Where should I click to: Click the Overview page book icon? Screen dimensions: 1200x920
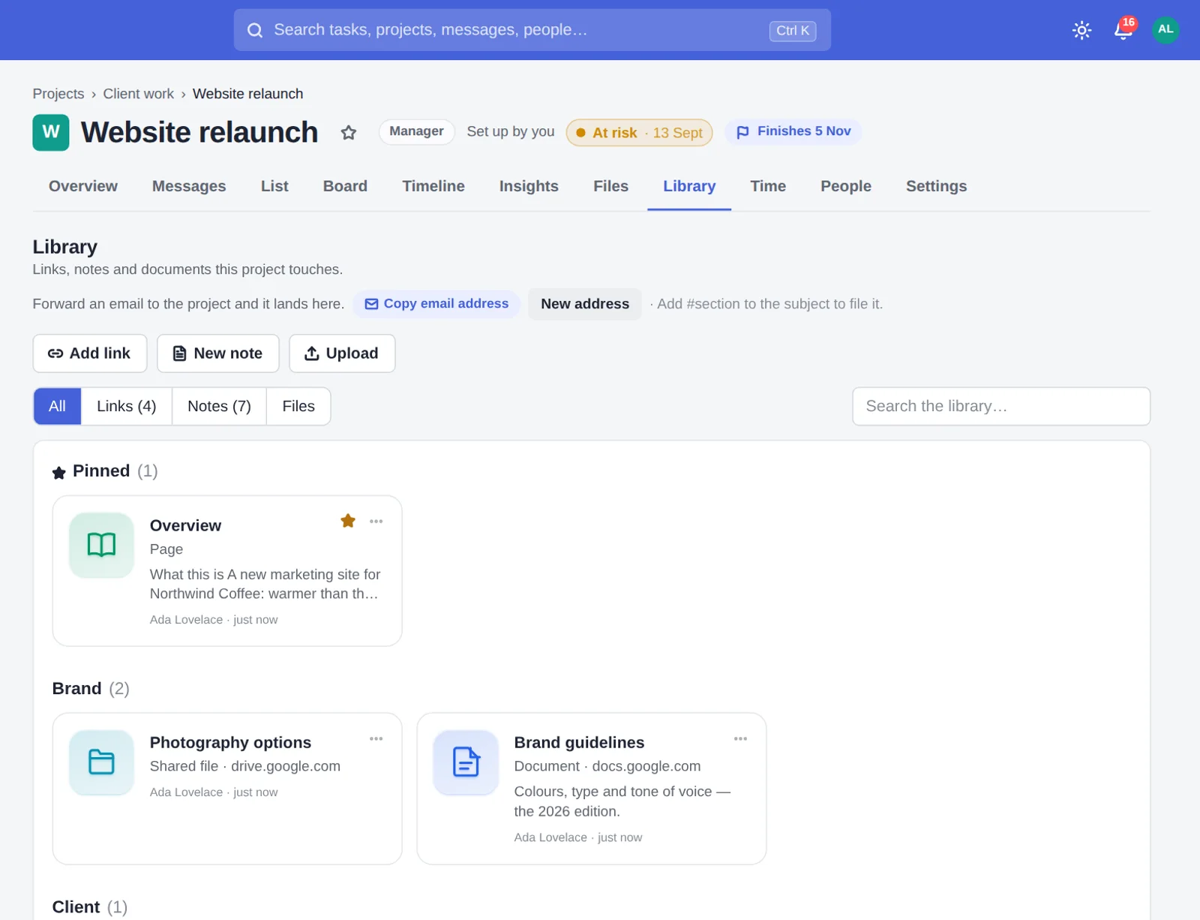coord(101,545)
